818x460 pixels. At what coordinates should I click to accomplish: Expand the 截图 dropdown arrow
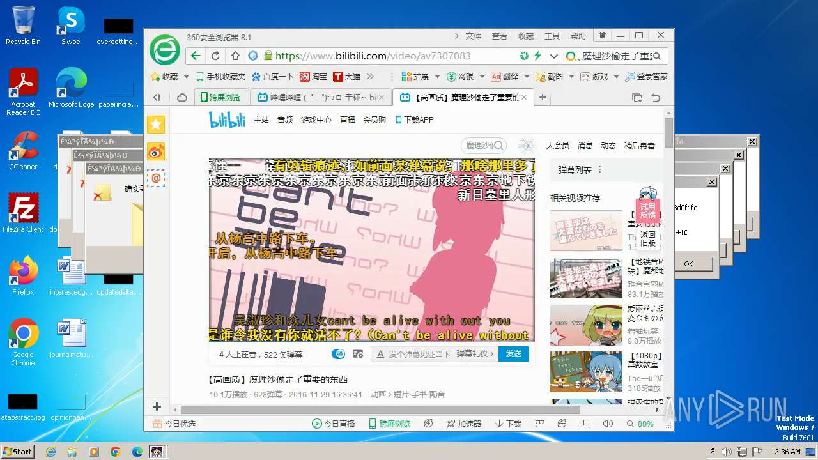point(571,77)
